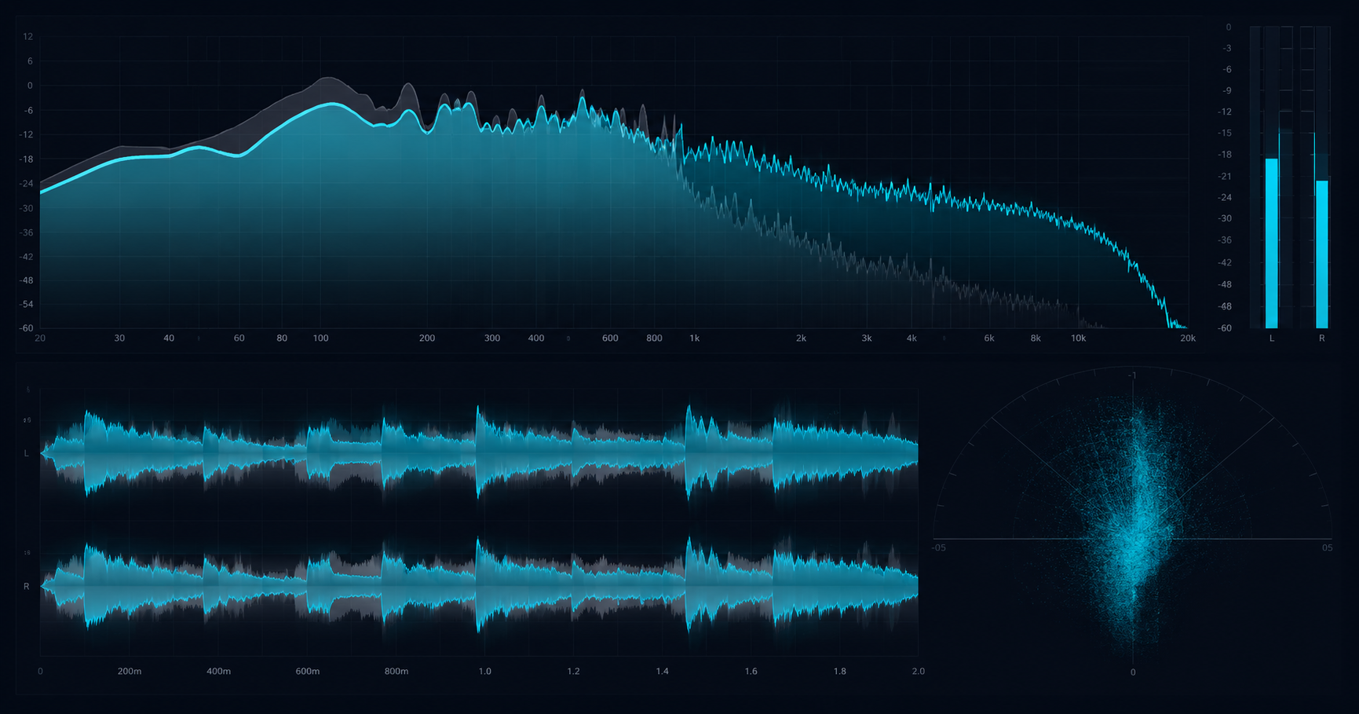
Task: Click the 8k frequency label
Action: click(1036, 339)
